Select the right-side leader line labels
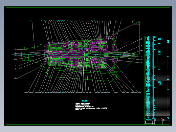Image resolution: width=176 pixels, height=132 pixels. [x=141, y=50]
